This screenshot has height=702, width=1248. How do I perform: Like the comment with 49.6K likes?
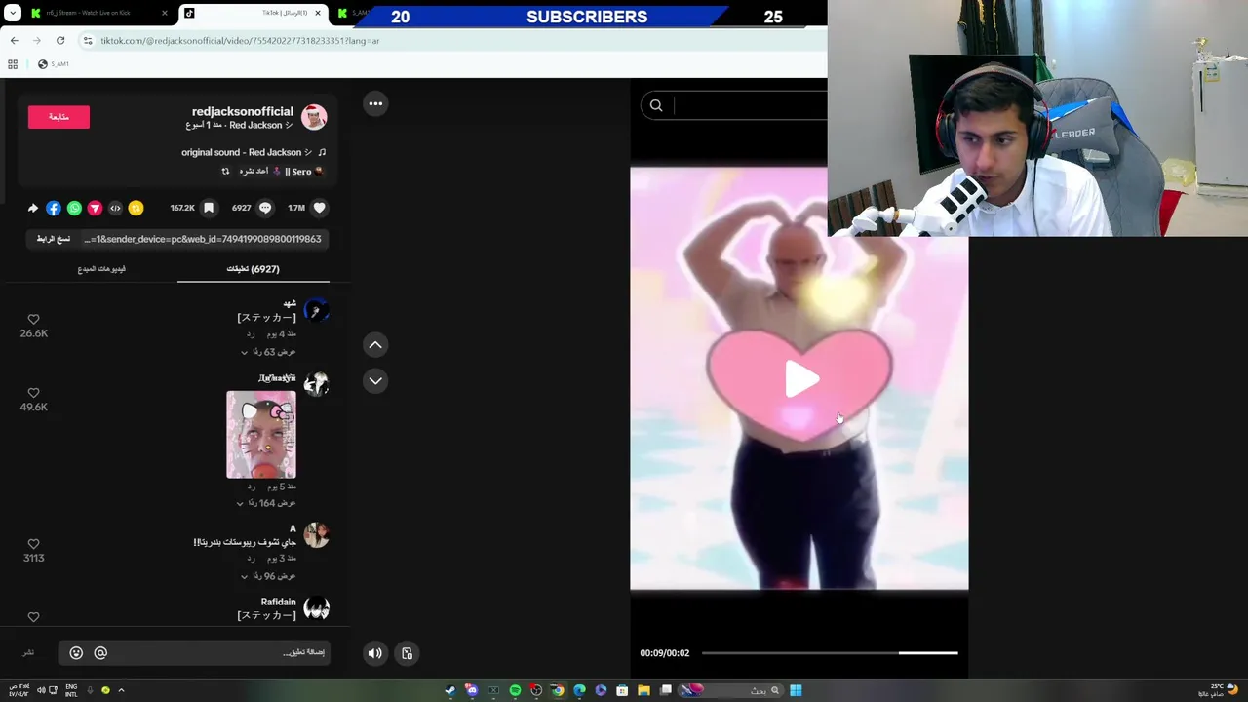click(33, 393)
